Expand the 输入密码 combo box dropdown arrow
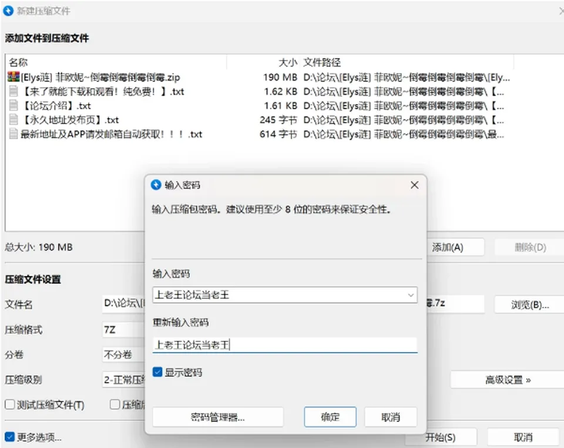Image resolution: width=564 pixels, height=448 pixels. click(411, 295)
